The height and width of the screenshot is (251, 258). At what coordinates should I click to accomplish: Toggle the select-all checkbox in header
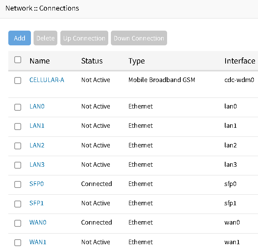pyautogui.click(x=18, y=60)
